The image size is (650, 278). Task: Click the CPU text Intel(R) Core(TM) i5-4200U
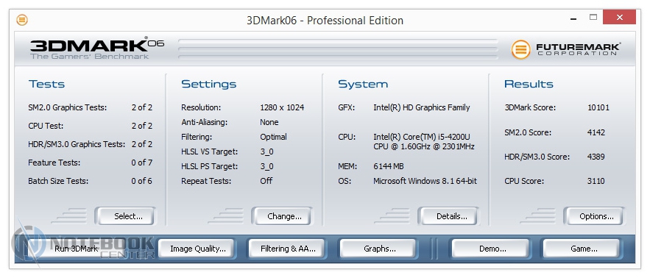pos(422,137)
